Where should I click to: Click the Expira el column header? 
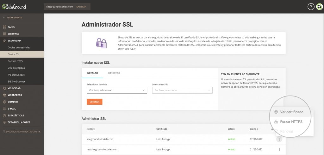[254, 129]
